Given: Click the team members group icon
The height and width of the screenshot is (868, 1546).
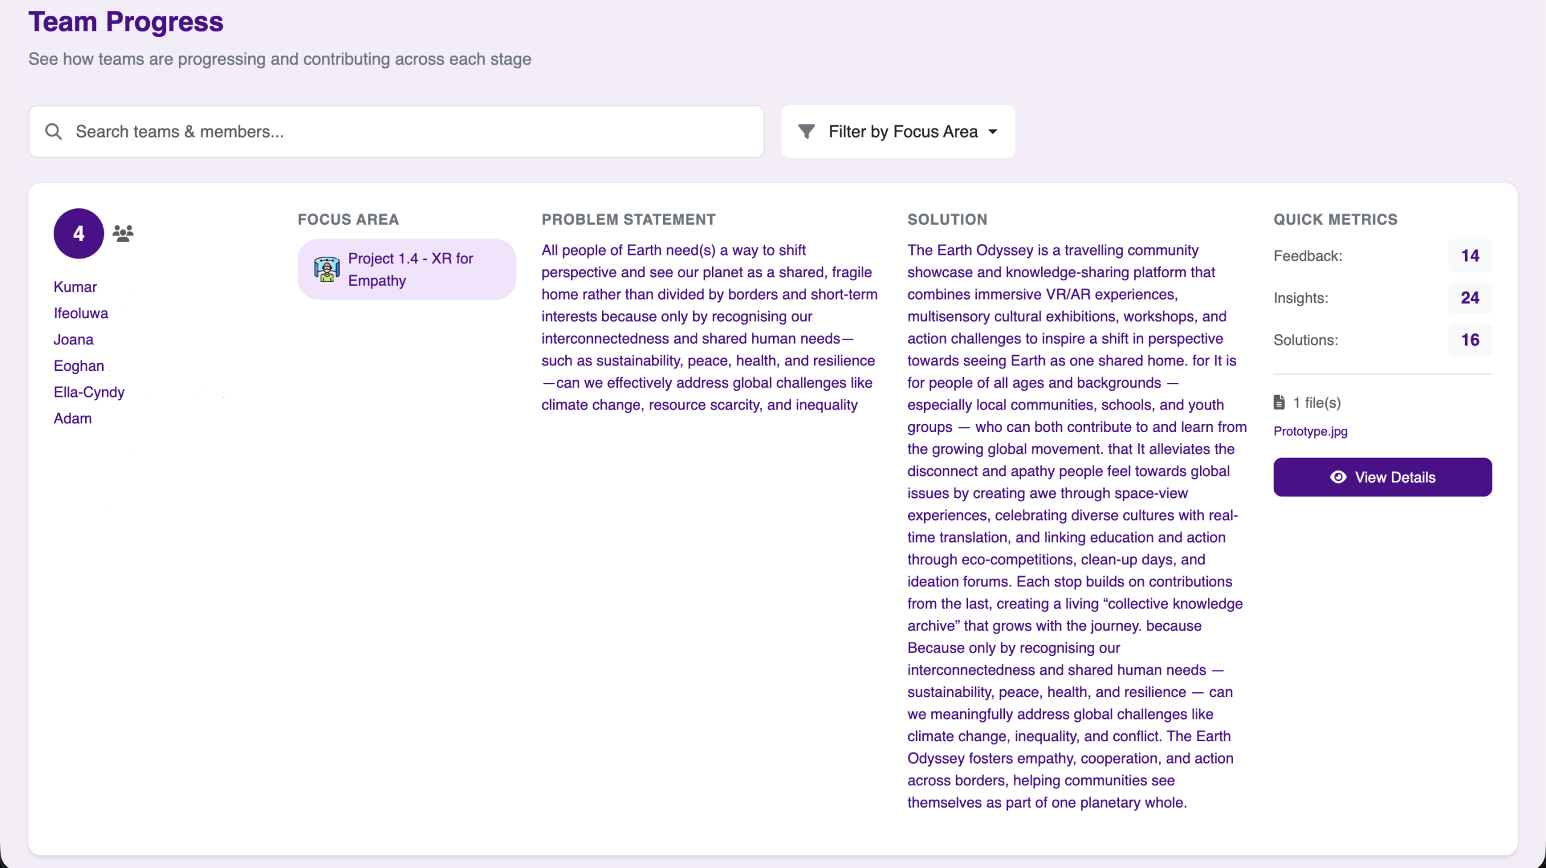Looking at the screenshot, I should pos(123,233).
